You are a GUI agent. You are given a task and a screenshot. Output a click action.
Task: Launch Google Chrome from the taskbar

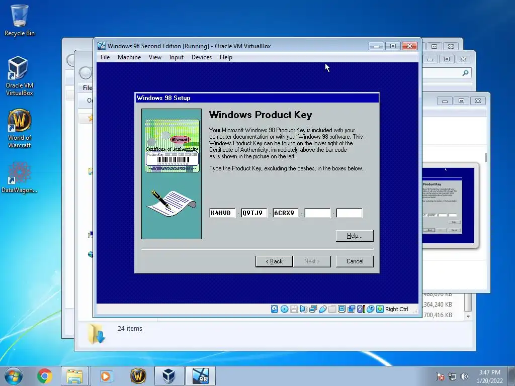(45, 376)
